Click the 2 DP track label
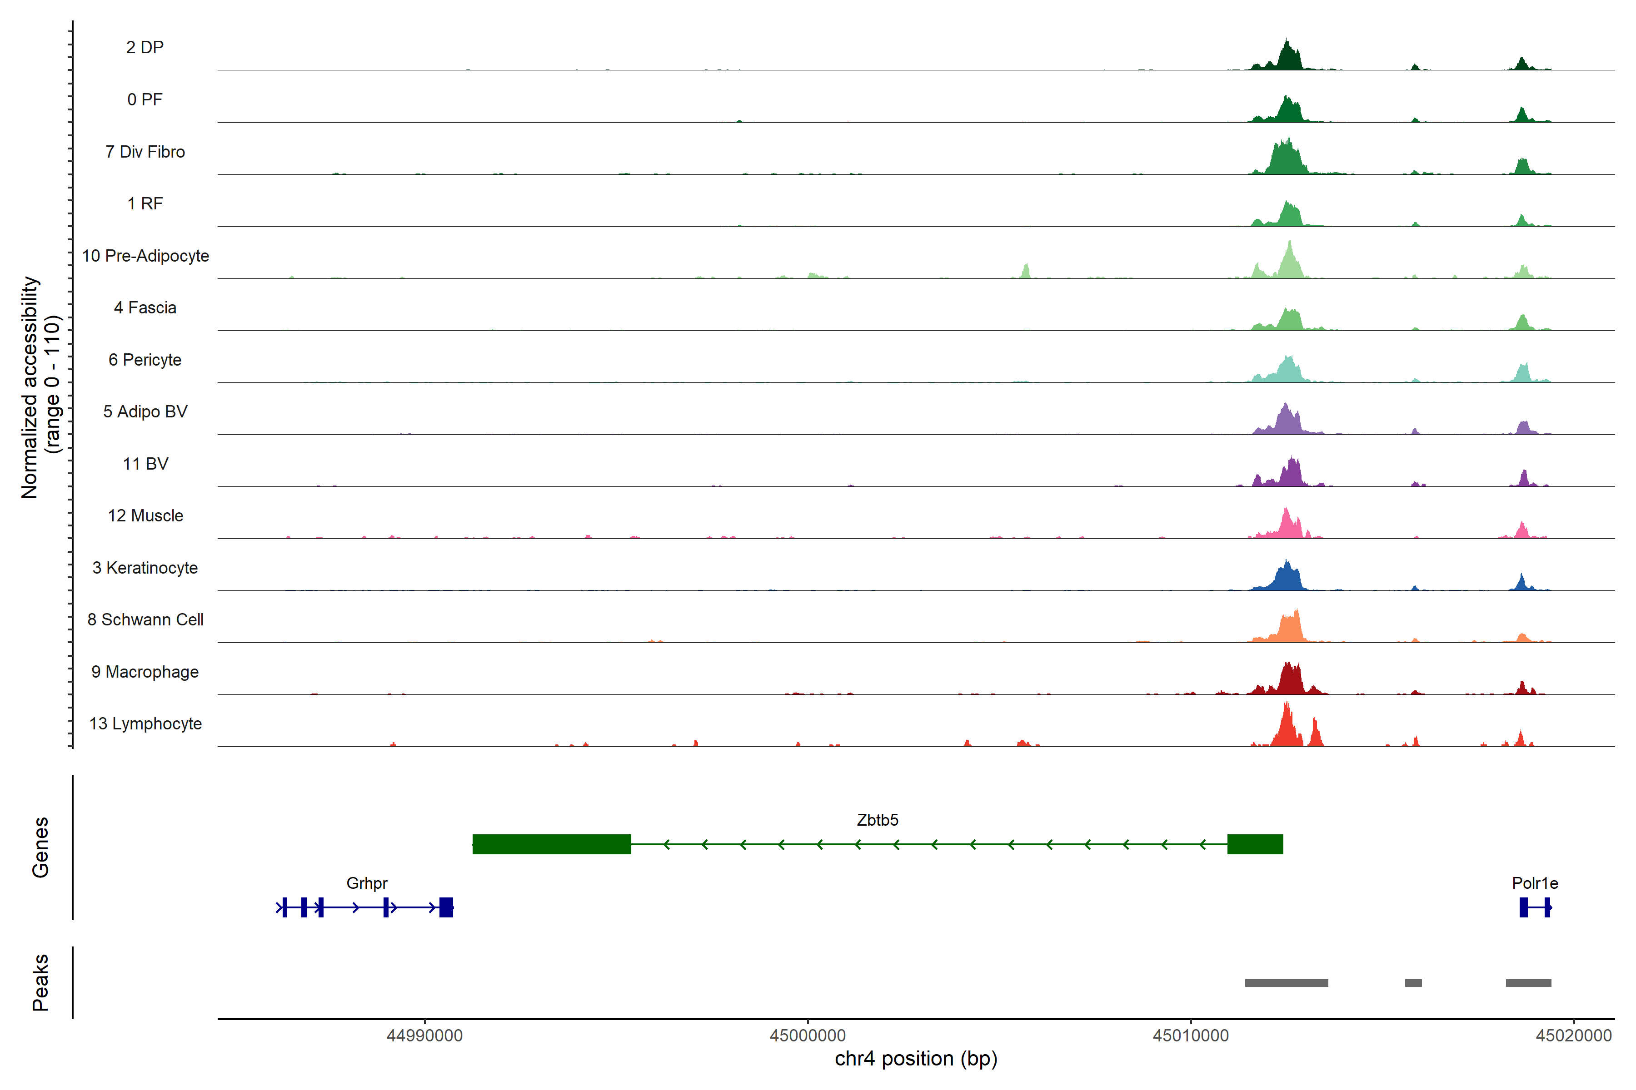 (x=145, y=47)
